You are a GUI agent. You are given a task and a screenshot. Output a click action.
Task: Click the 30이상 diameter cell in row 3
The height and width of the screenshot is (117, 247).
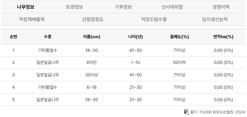(91, 75)
